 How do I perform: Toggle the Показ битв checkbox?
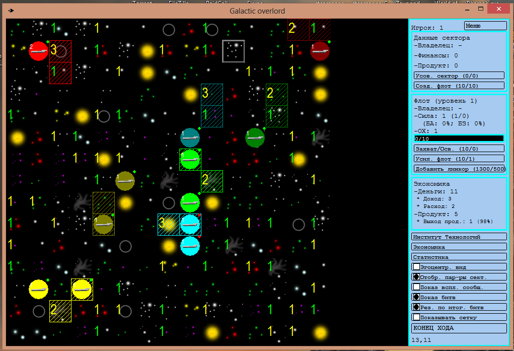(416, 297)
